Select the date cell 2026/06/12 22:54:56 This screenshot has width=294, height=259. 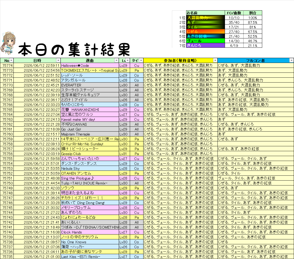tap(37, 70)
